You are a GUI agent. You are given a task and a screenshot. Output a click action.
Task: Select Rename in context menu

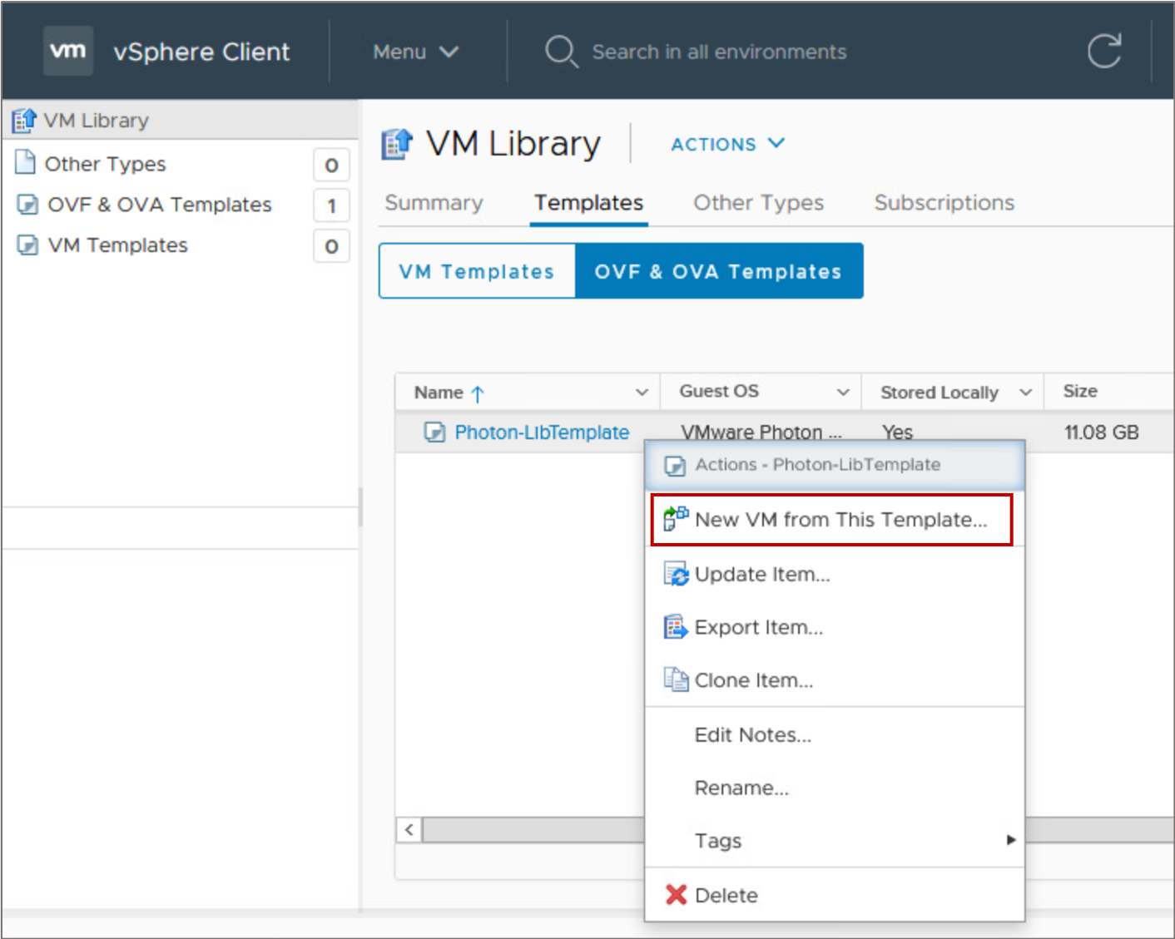point(835,788)
